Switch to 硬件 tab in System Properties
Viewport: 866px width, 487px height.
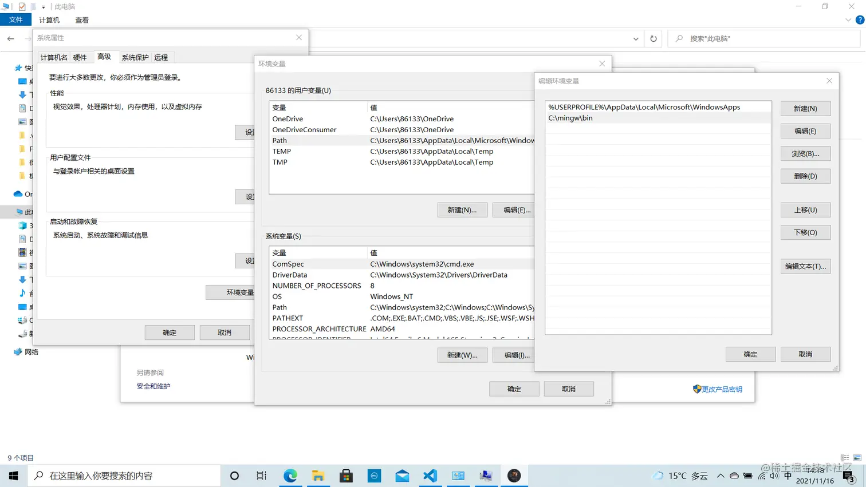tap(80, 57)
